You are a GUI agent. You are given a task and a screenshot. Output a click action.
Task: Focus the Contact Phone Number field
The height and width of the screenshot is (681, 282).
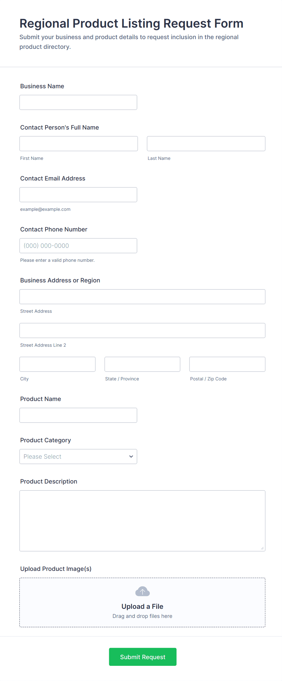pos(78,246)
